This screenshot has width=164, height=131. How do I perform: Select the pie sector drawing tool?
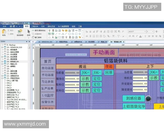pyautogui.click(x=73, y=34)
